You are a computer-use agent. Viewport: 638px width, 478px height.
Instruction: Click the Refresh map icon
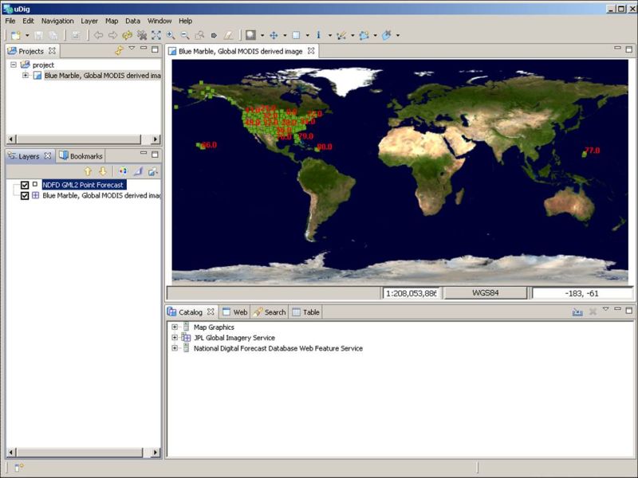coord(127,35)
